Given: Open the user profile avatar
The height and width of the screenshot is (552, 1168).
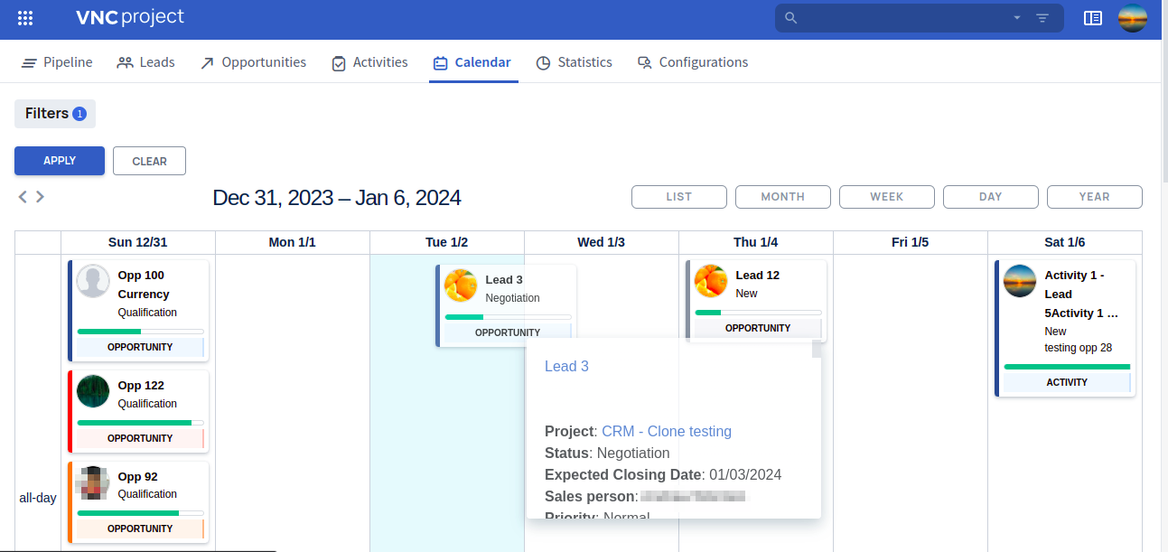Looking at the screenshot, I should pos(1133,18).
